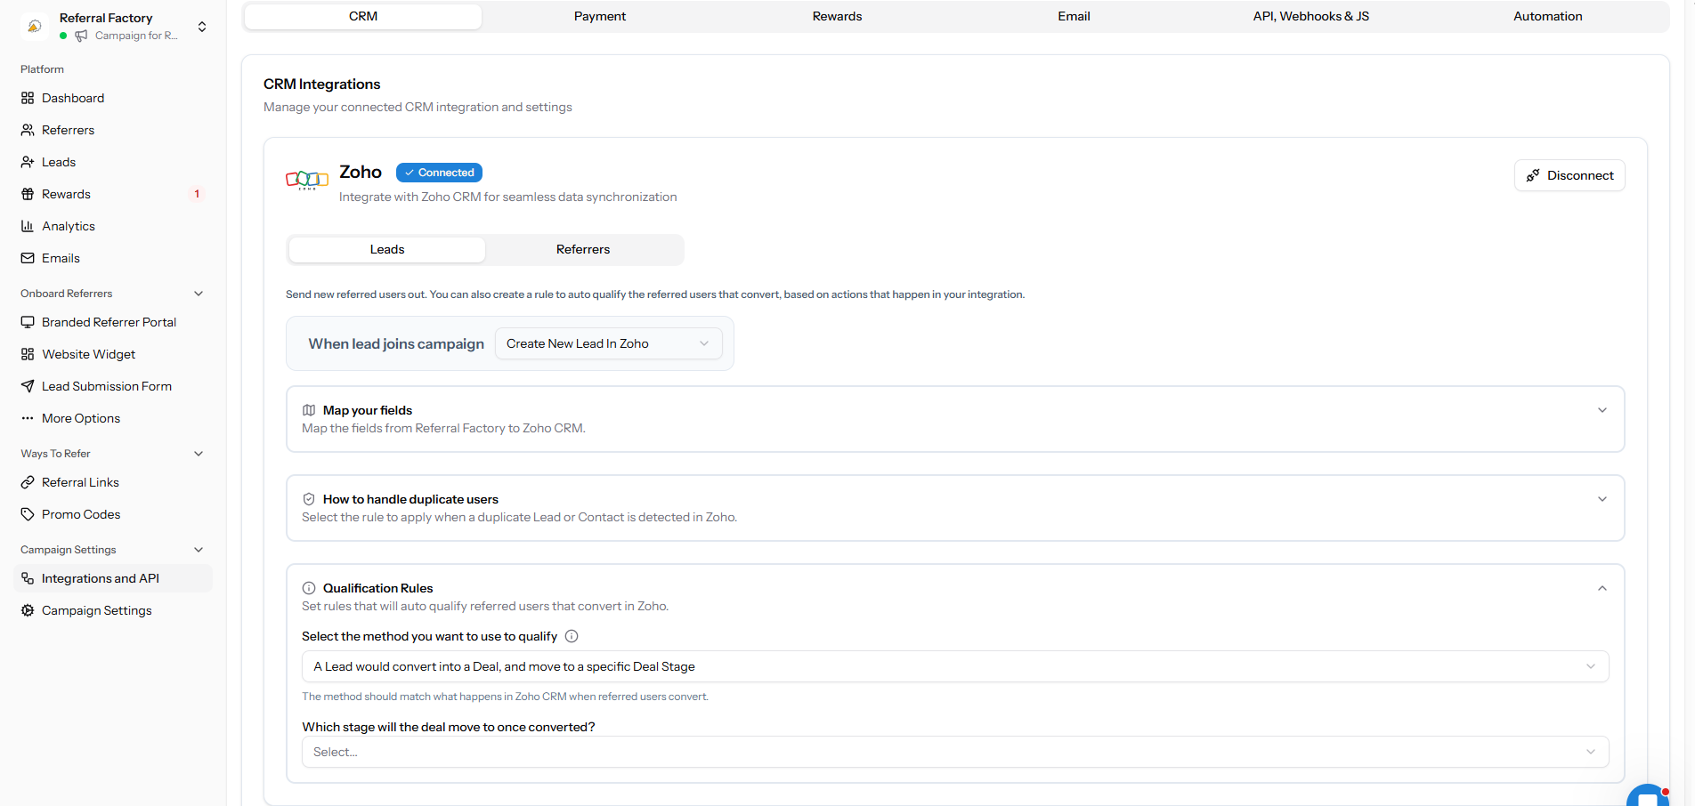Open the API, Webhooks & JS tab
This screenshot has height=806, width=1695.
(x=1310, y=16)
